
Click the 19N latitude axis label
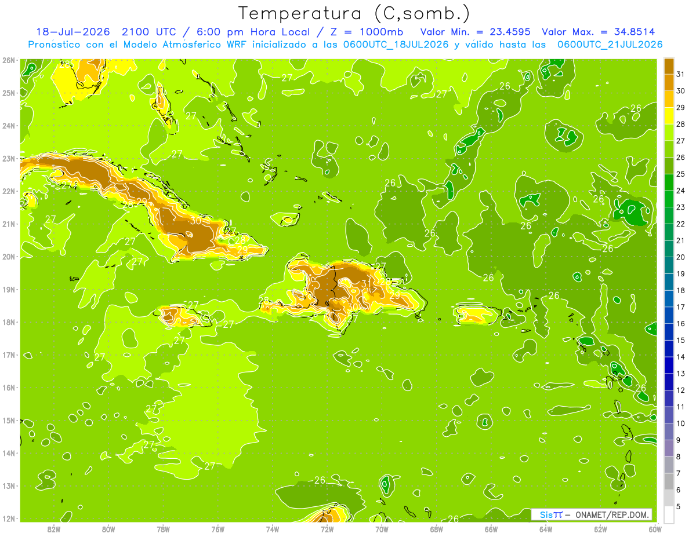[8, 290]
